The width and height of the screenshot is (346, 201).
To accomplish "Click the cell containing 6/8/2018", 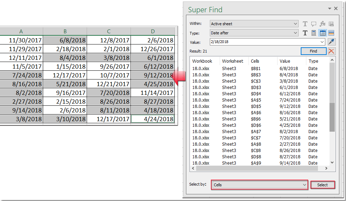I will [x=65, y=40].
